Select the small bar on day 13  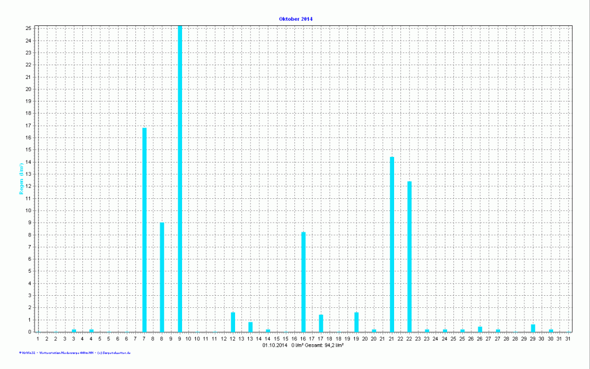(251, 327)
